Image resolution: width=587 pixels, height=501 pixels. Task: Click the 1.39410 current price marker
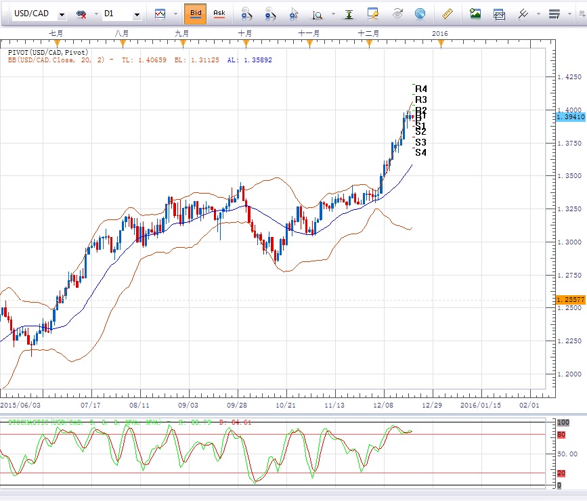(570, 117)
